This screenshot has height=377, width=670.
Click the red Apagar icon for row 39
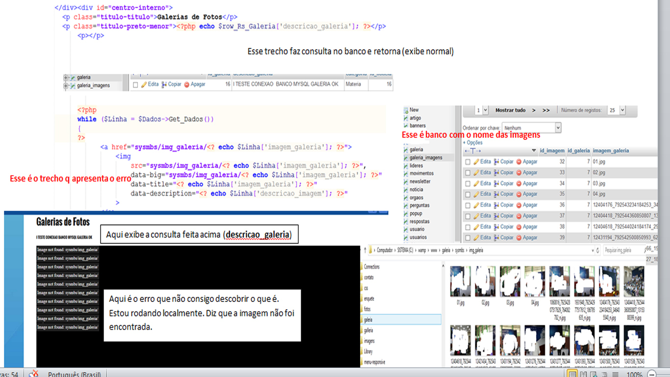519,238
